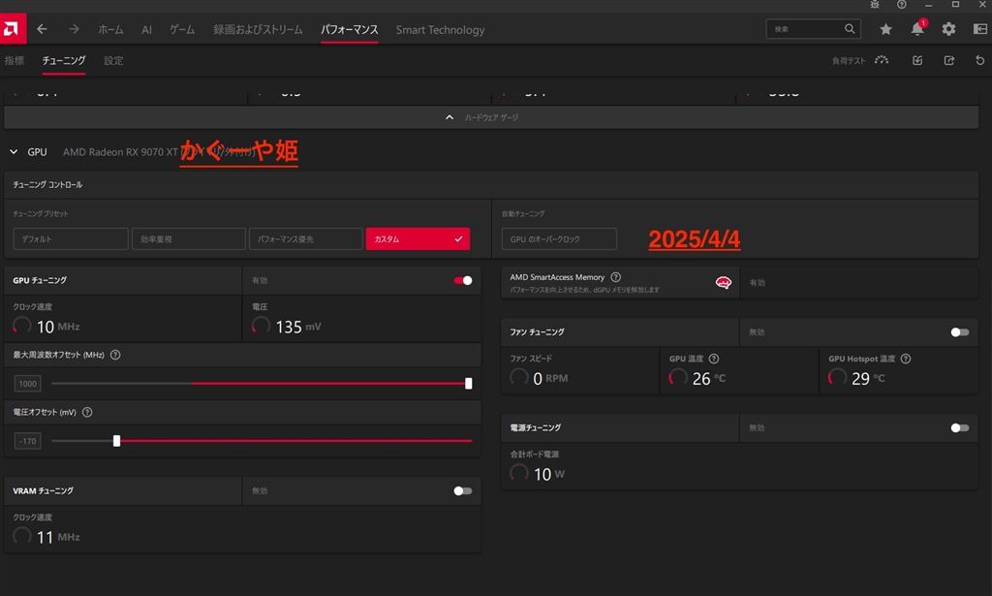Switch to the 指標 tab
Image resolution: width=992 pixels, height=596 pixels.
tap(14, 61)
